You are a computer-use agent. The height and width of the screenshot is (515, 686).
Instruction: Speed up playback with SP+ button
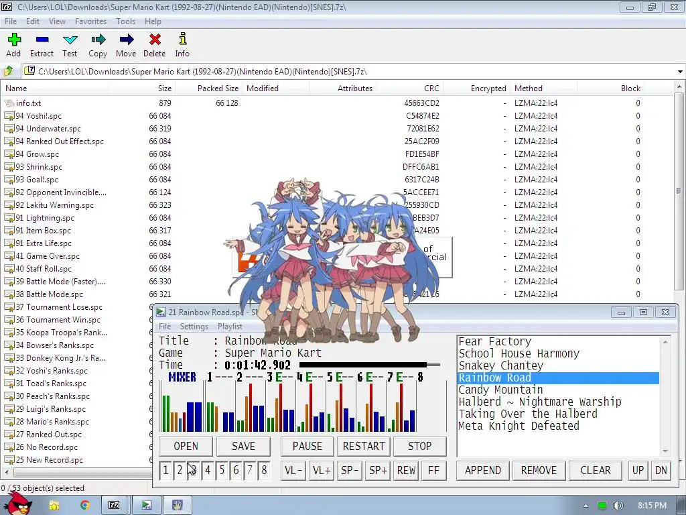(x=378, y=471)
